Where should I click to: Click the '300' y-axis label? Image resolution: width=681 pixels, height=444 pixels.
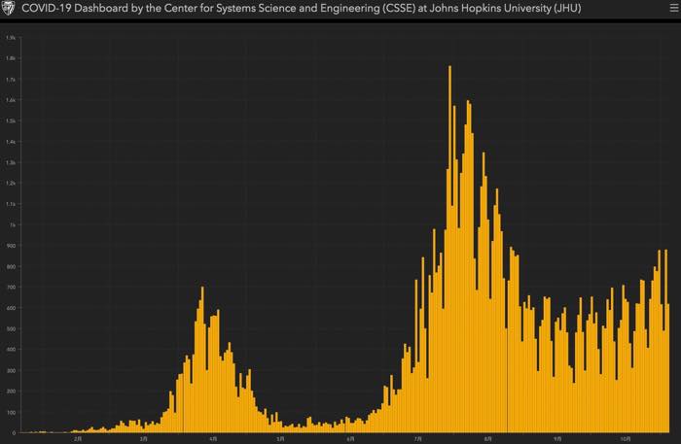(12, 371)
